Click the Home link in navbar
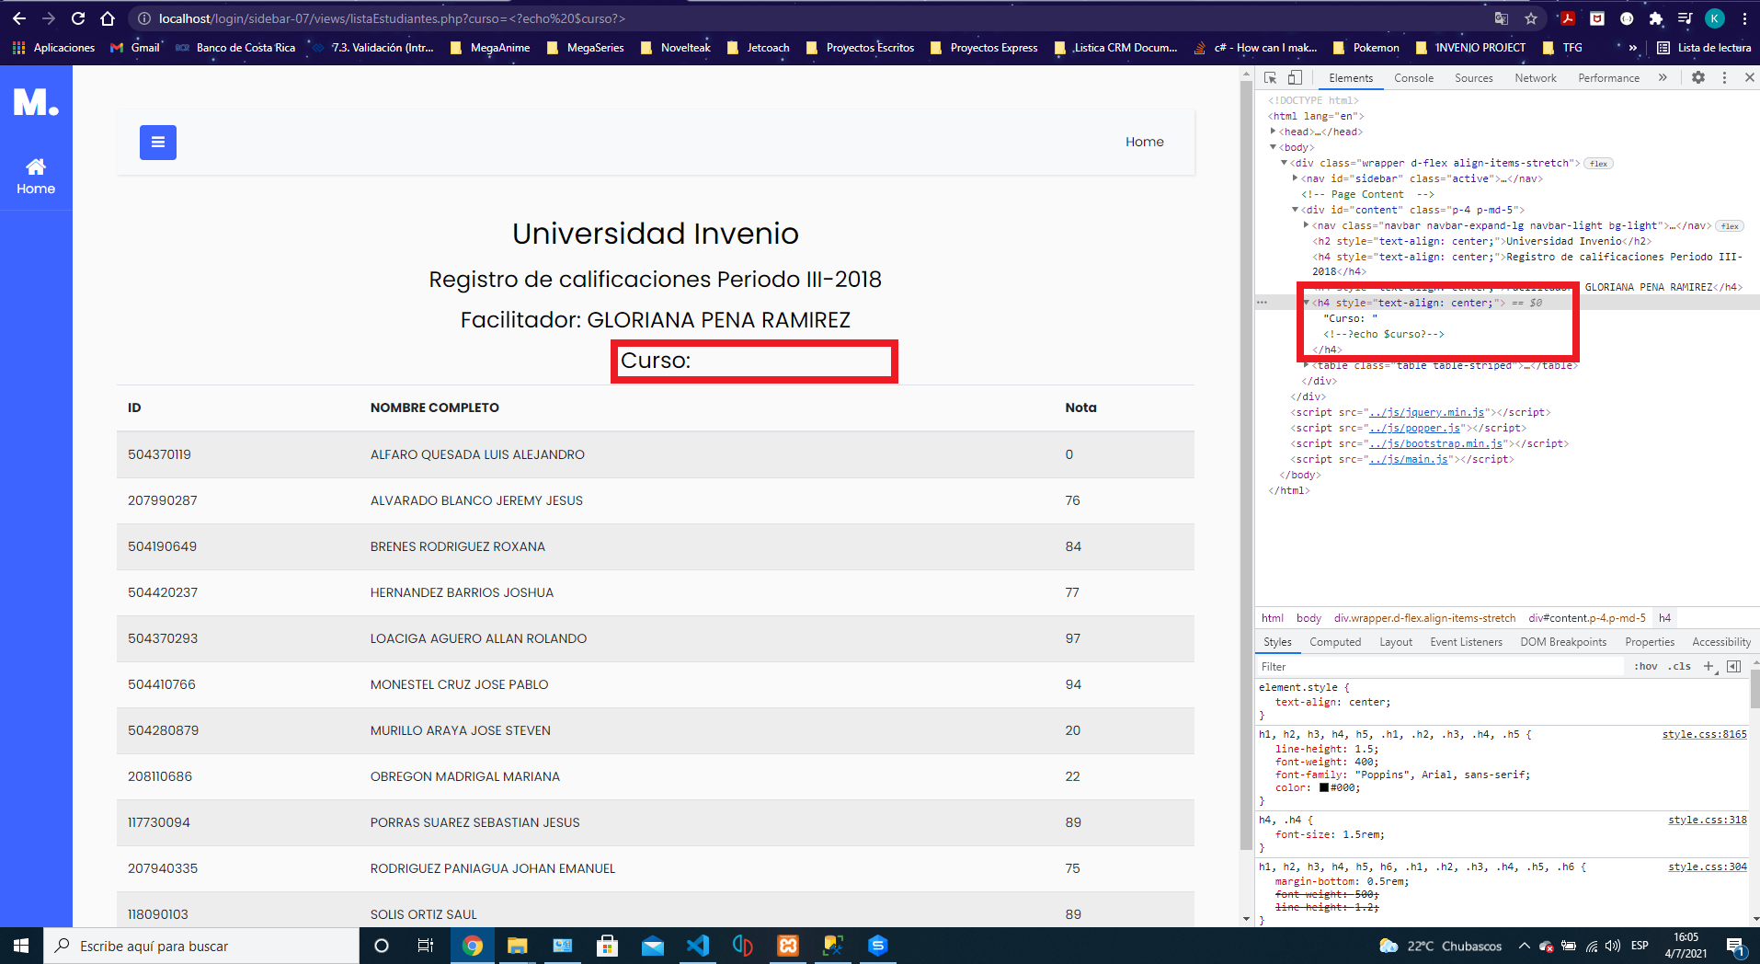Viewport: 1760px width, 964px height. click(x=1144, y=142)
